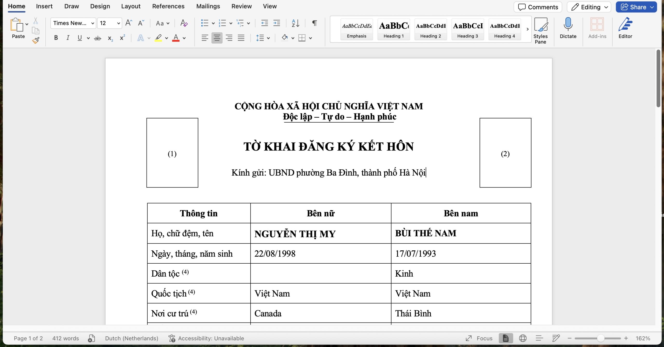664x347 pixels.
Task: Click the Format Painter brush icon
Action: (36, 41)
